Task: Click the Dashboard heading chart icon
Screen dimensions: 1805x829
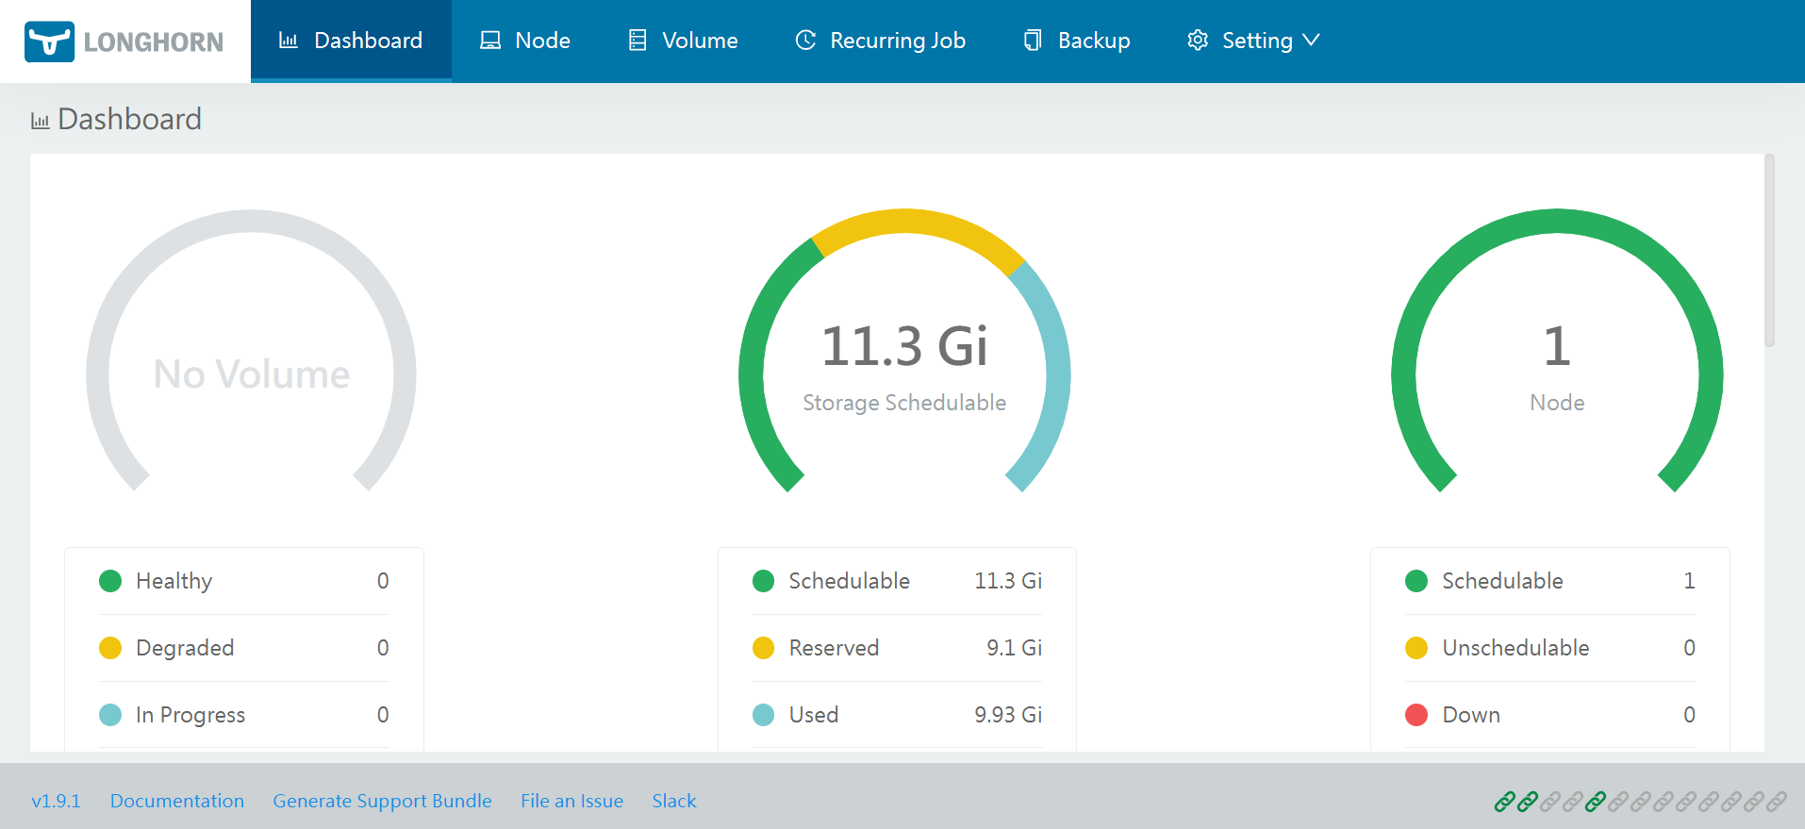Action: [40, 121]
